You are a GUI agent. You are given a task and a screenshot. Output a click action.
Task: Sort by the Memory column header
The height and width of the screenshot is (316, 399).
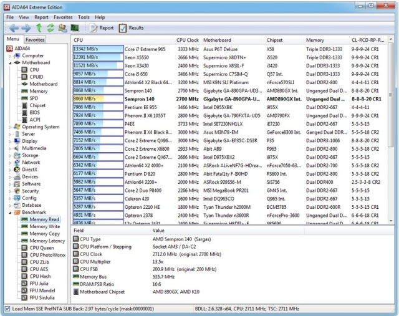click(x=327, y=40)
